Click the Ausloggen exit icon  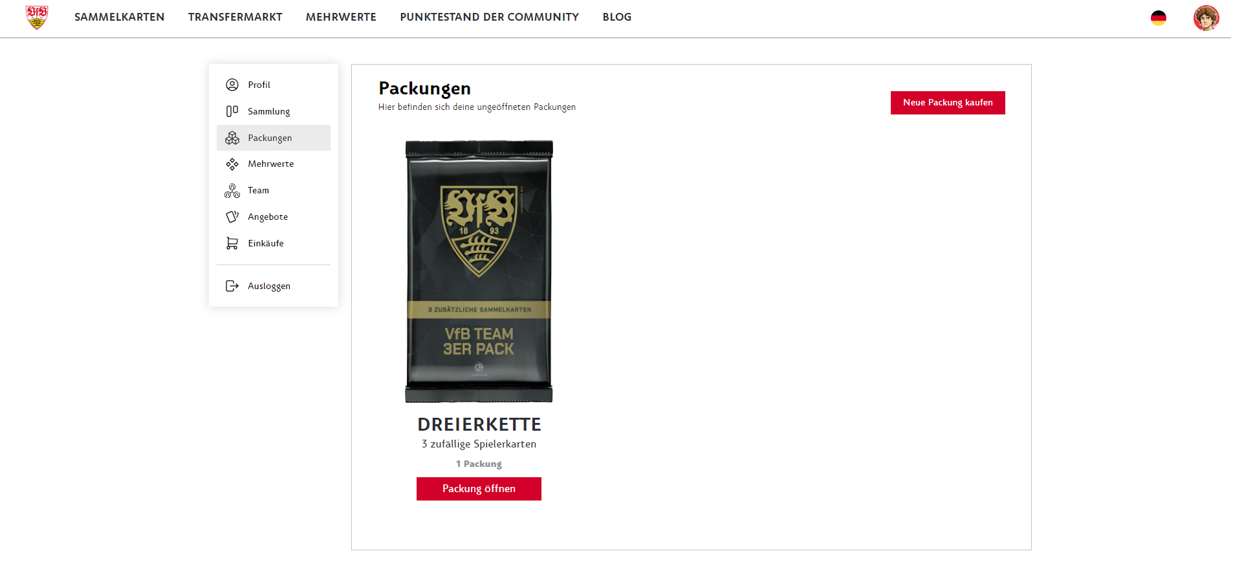[x=232, y=286]
